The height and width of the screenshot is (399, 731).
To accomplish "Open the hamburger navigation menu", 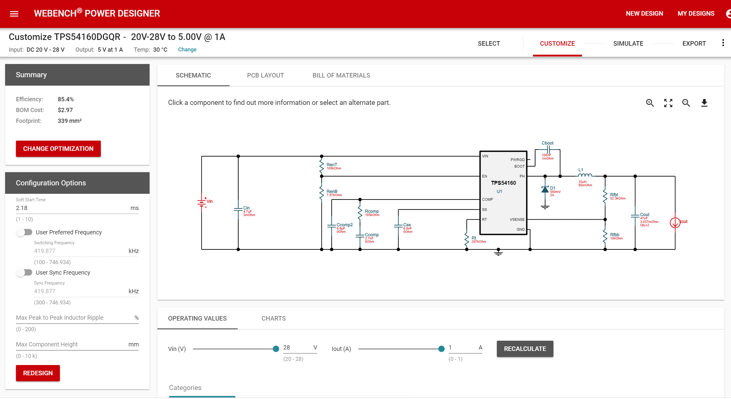I will [x=14, y=14].
